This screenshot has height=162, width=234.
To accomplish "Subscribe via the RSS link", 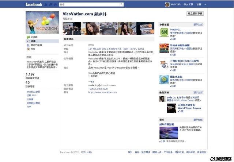I will click(x=31, y=96).
